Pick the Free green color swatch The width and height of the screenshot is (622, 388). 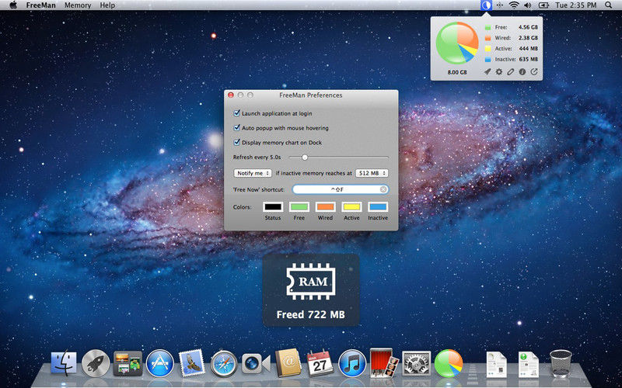click(299, 206)
